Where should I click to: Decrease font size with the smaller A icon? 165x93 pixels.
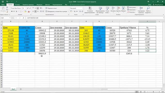pos(30,8)
